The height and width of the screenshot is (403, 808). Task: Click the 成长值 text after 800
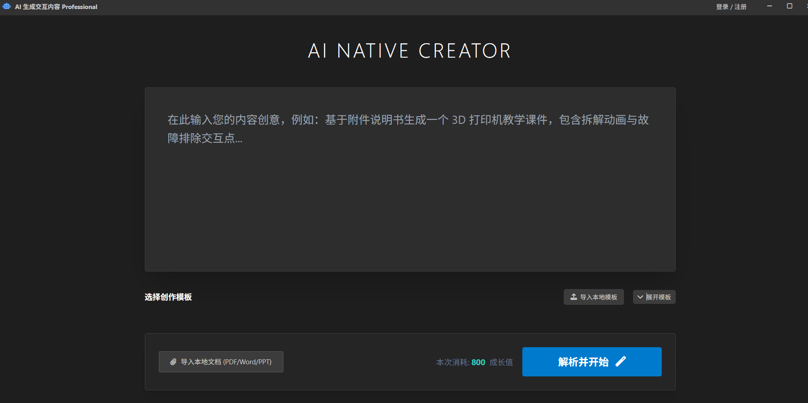[x=501, y=362]
